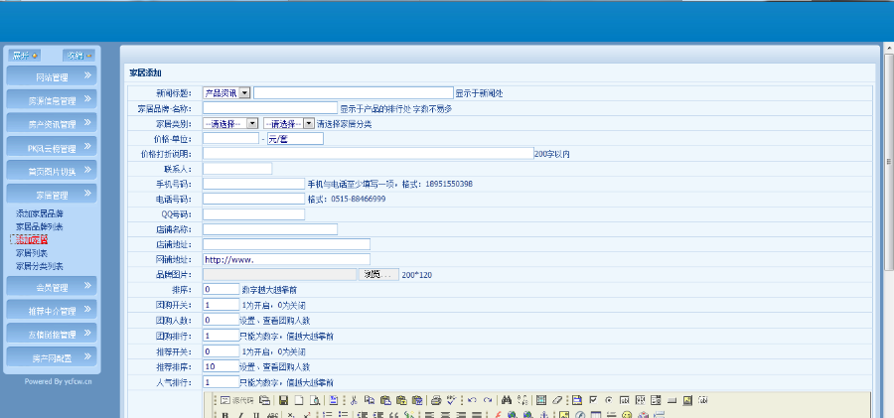
Task: Open the 产品资讯 dropdown beside 新闻标题
Action: point(226,92)
